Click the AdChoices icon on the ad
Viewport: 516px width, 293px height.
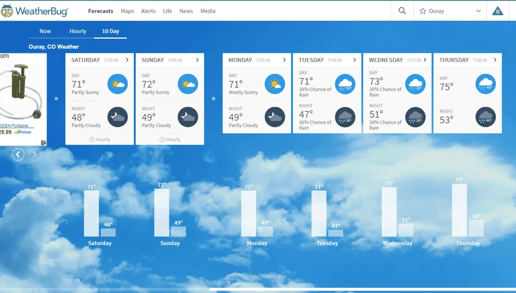(44, 143)
